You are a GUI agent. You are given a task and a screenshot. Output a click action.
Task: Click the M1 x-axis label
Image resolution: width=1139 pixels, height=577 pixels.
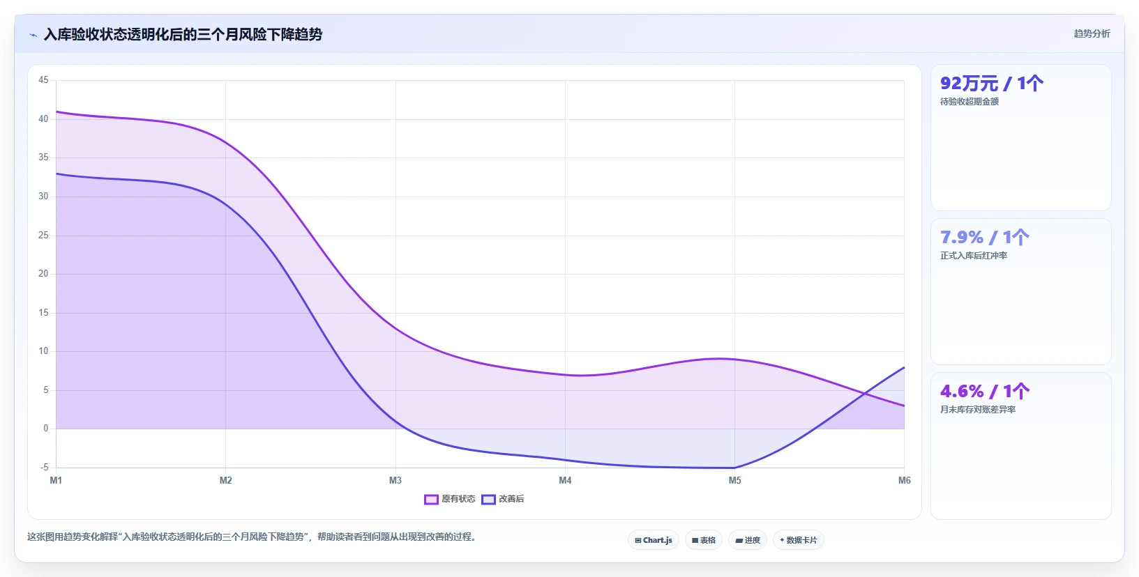56,480
